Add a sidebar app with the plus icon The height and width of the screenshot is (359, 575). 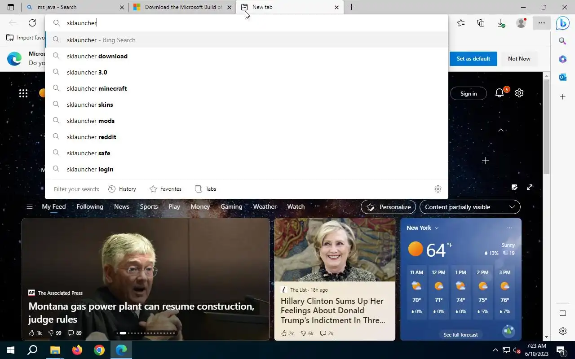pos(562,96)
